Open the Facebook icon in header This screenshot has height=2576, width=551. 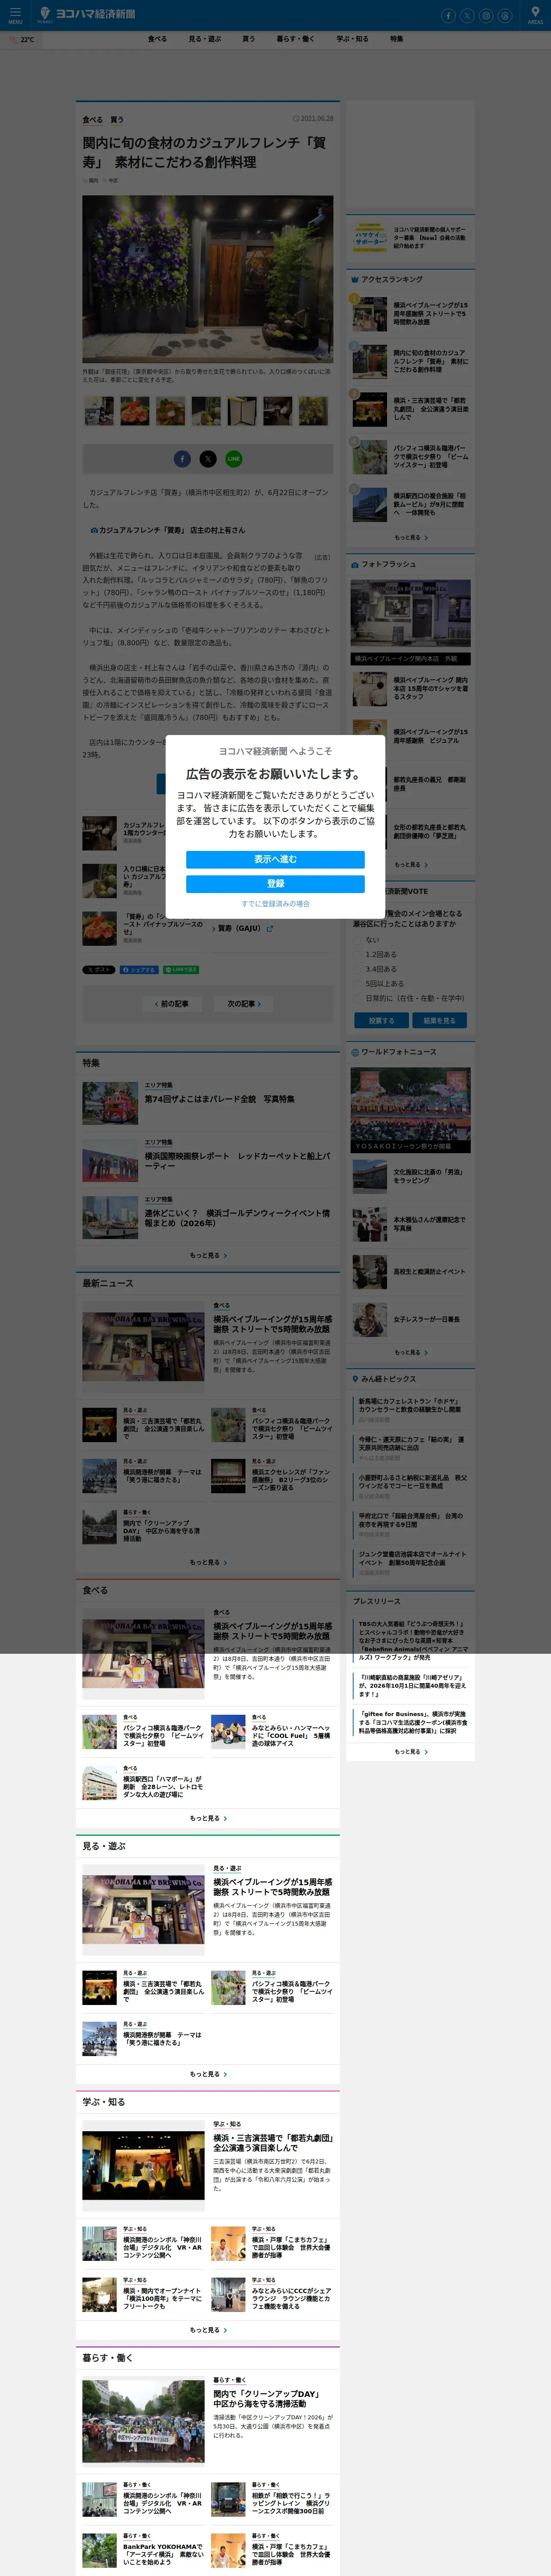pos(448,16)
